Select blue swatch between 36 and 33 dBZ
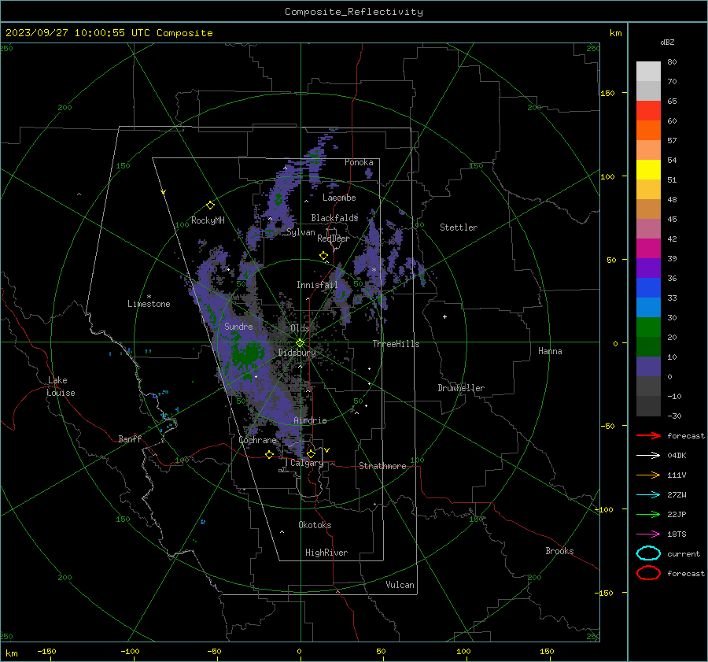Screen dimensions: 708x662 point(648,287)
